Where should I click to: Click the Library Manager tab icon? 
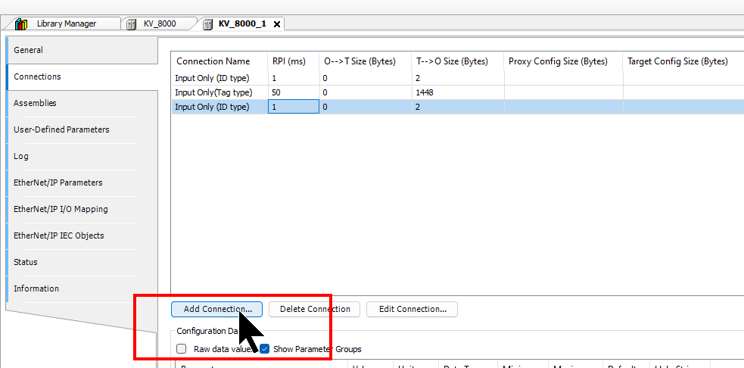[22, 24]
